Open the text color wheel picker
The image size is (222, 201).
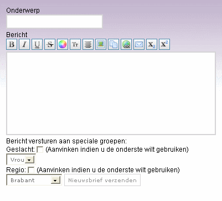coord(63,44)
